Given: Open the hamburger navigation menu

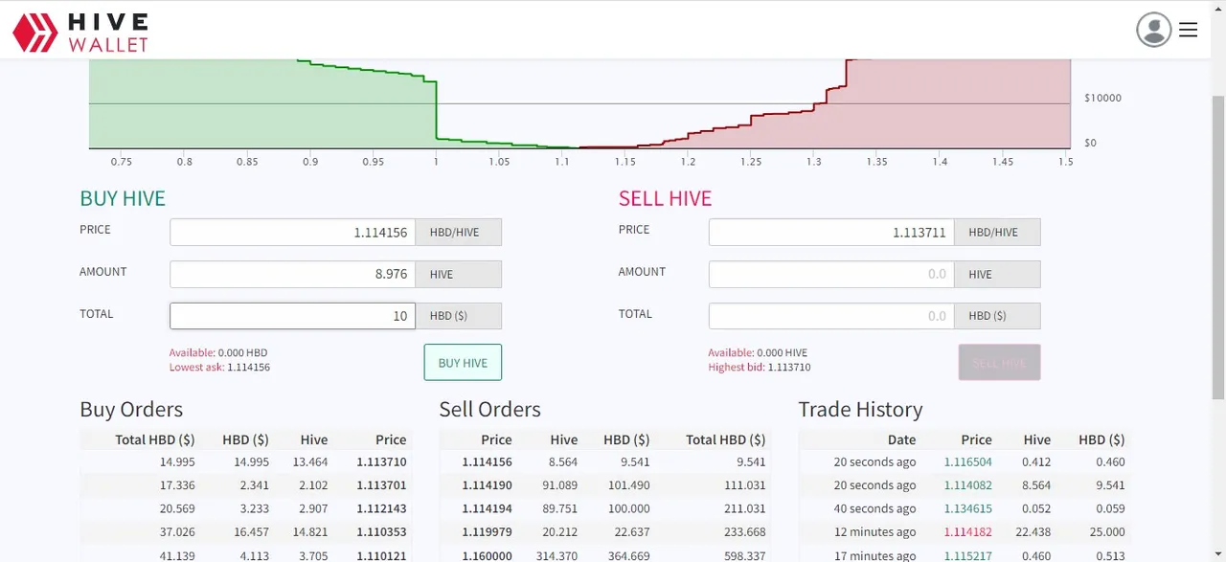Looking at the screenshot, I should pos(1189,30).
